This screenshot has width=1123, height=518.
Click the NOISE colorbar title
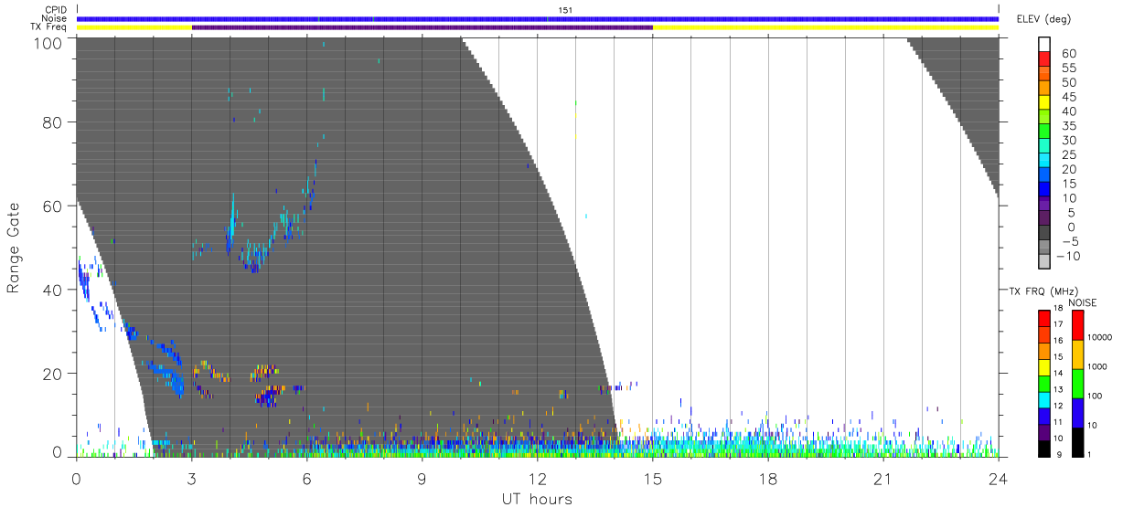1083,302
